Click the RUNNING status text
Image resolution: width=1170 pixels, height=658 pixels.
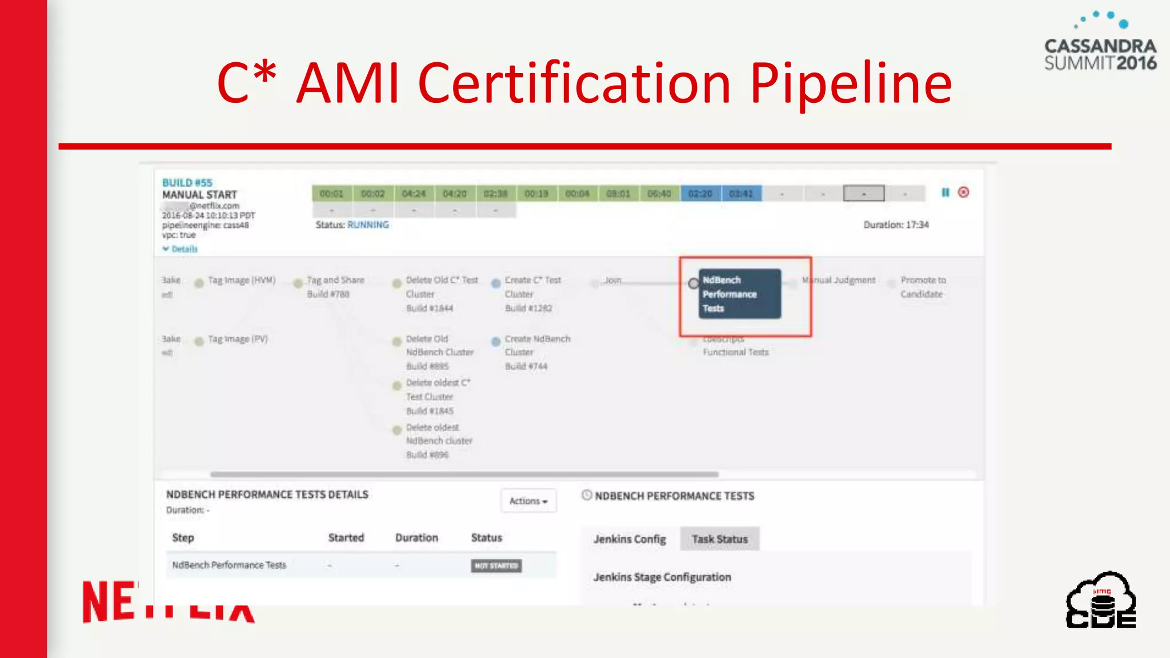pos(368,225)
